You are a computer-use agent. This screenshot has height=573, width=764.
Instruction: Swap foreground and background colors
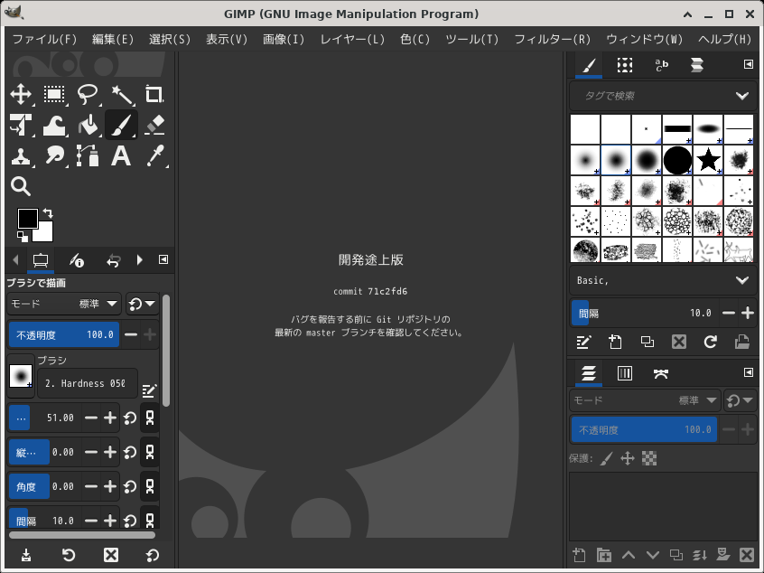point(48,212)
